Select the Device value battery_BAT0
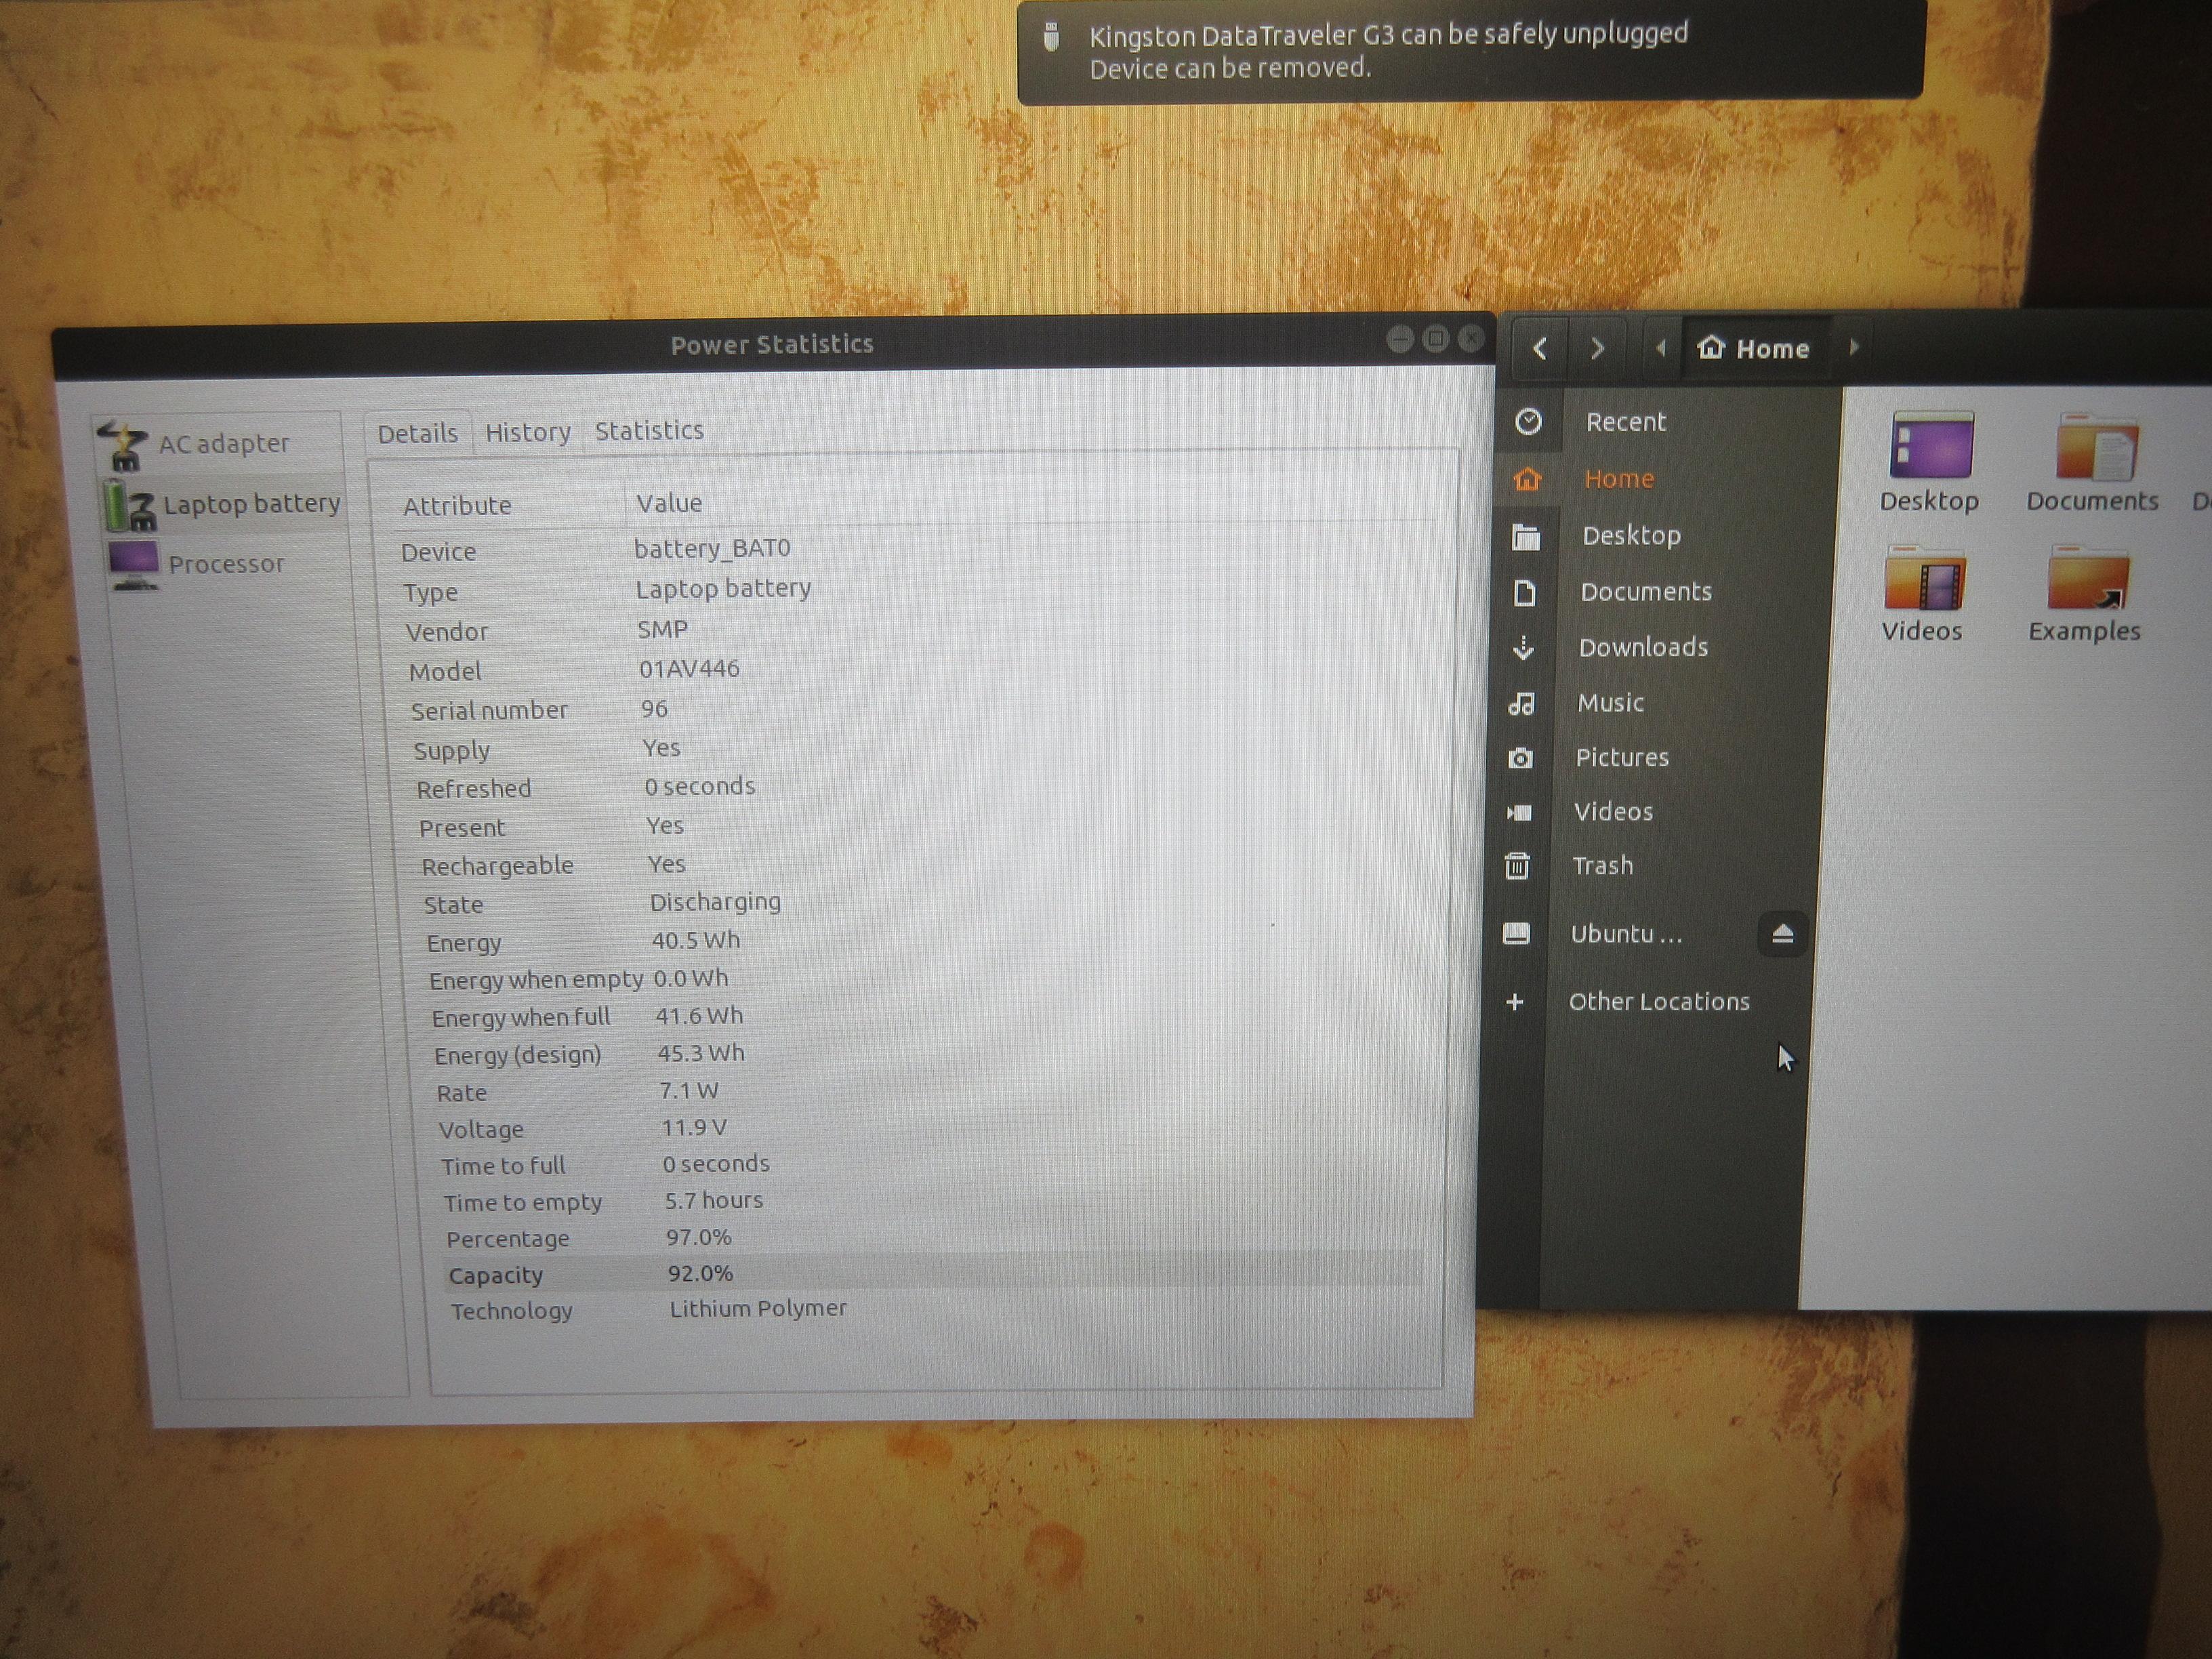 click(x=712, y=548)
